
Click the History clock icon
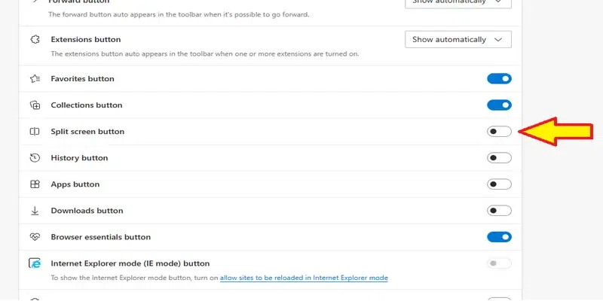[x=34, y=158]
